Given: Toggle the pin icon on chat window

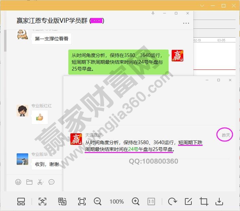Looking at the screenshot, I should click(x=153, y=13).
